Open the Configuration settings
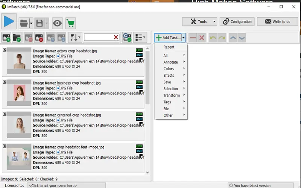This screenshot has height=188, width=301. click(237, 21)
